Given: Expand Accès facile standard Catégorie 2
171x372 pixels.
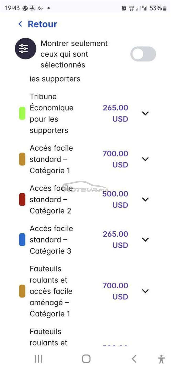Looking at the screenshot, I should point(145,199).
